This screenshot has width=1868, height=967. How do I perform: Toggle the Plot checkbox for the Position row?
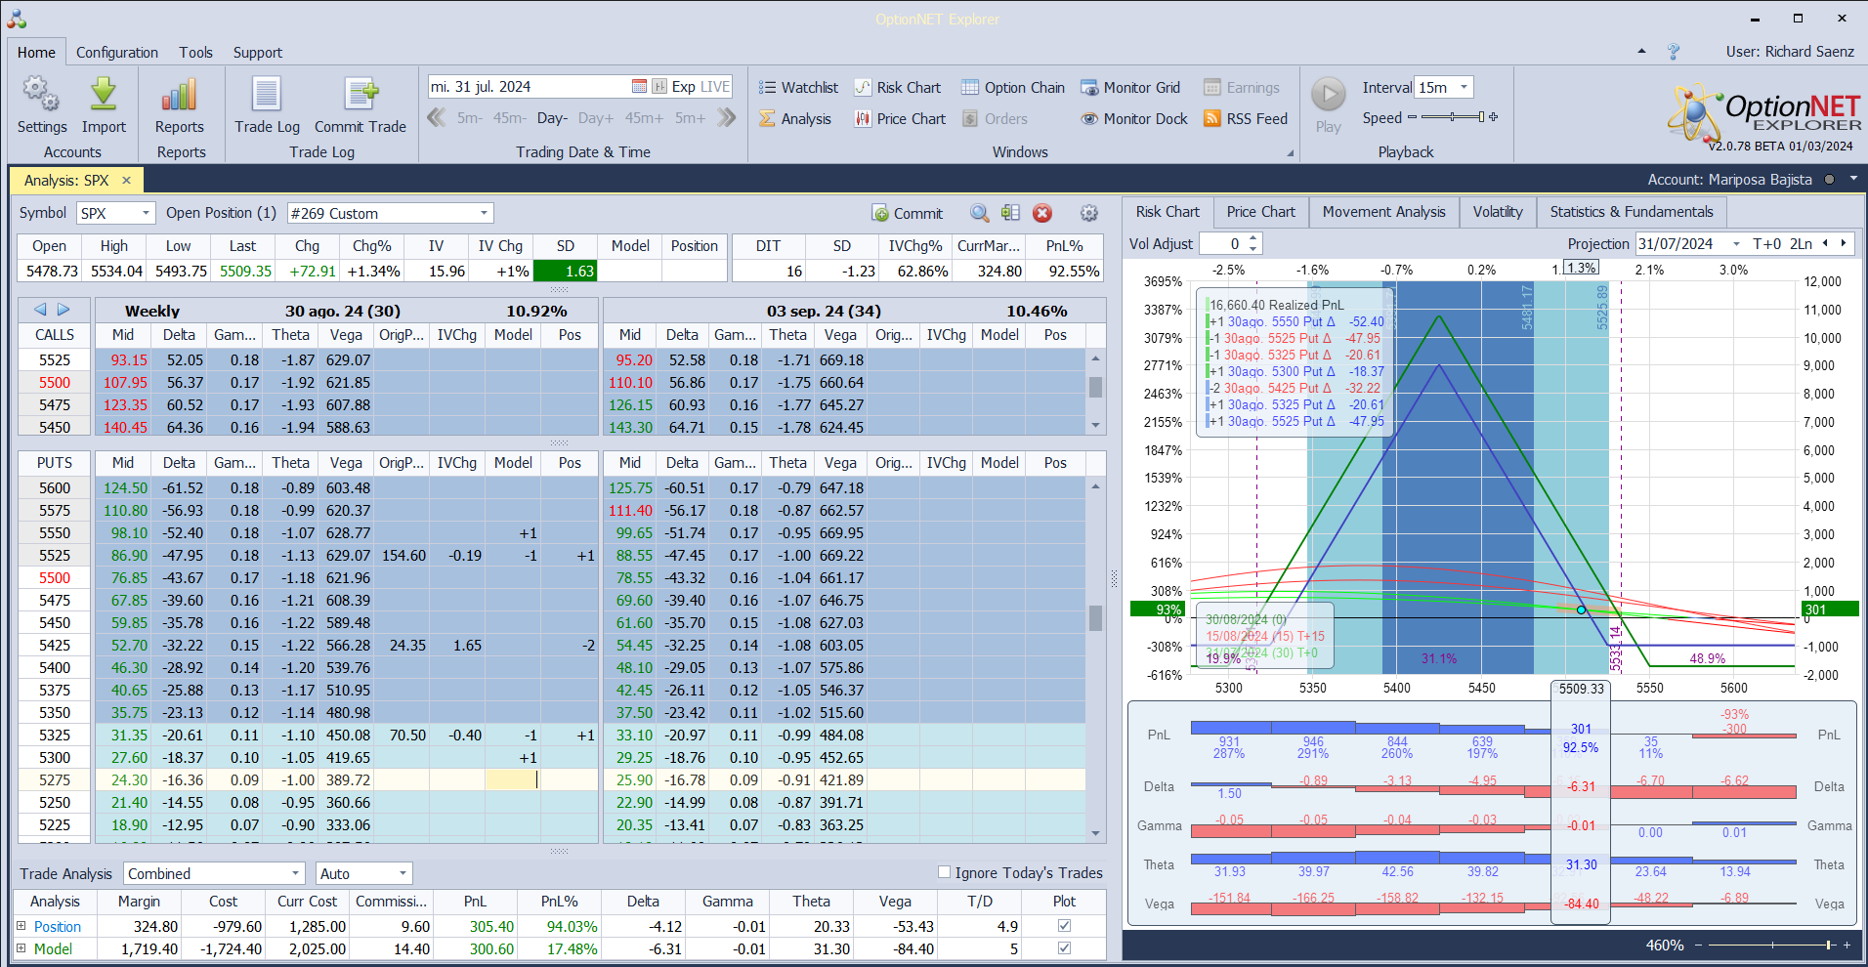[x=1064, y=926]
